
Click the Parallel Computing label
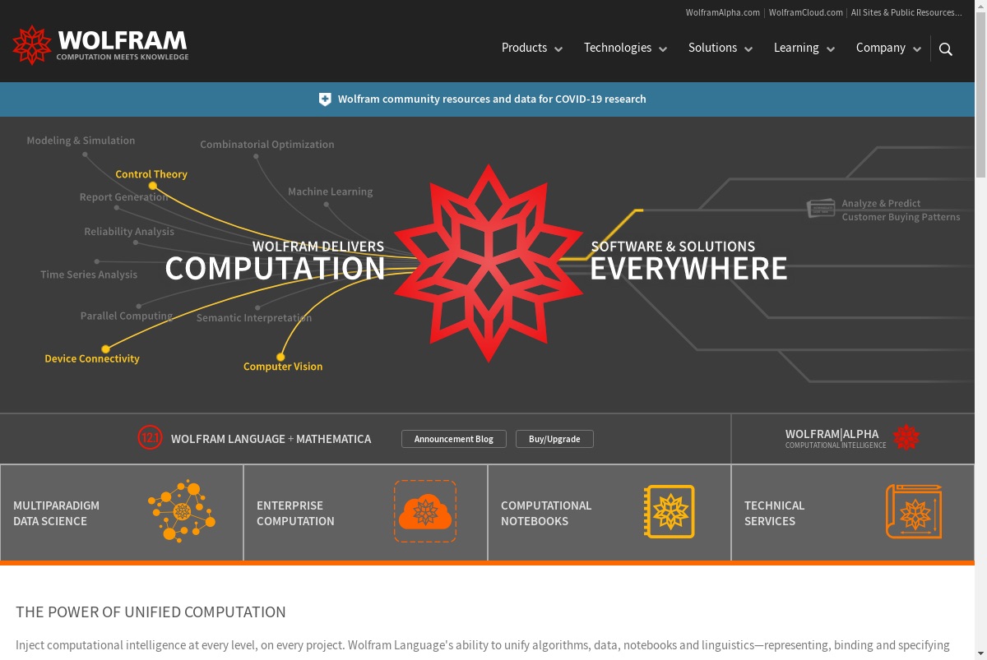click(127, 316)
